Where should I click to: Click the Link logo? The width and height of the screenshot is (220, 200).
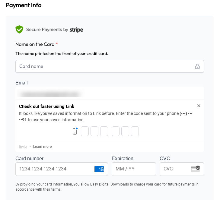coord(23,147)
